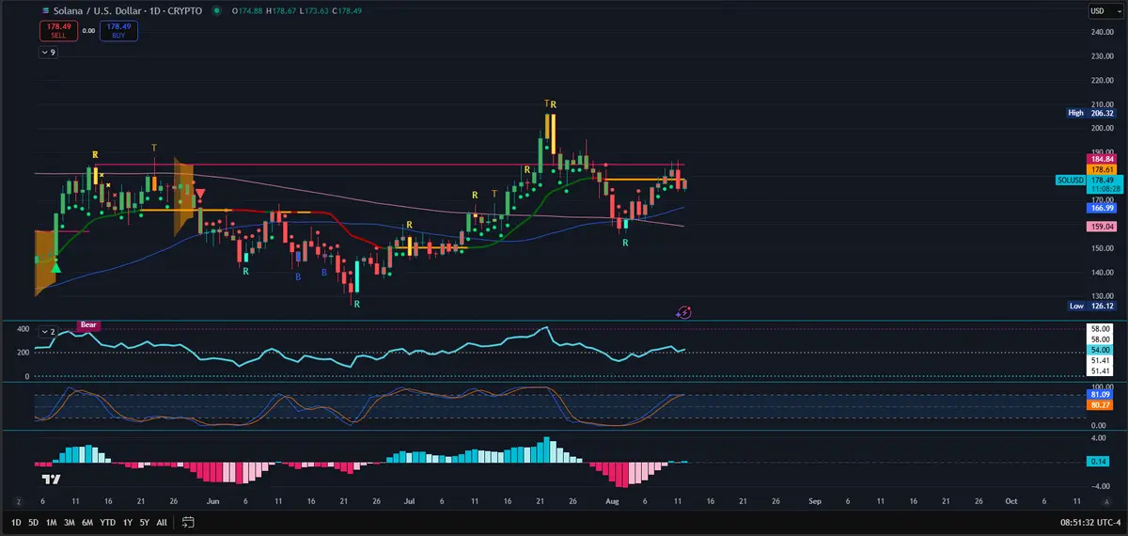Click the SOLUSD price line label
This screenshot has width=1128, height=536.
click(1070, 179)
